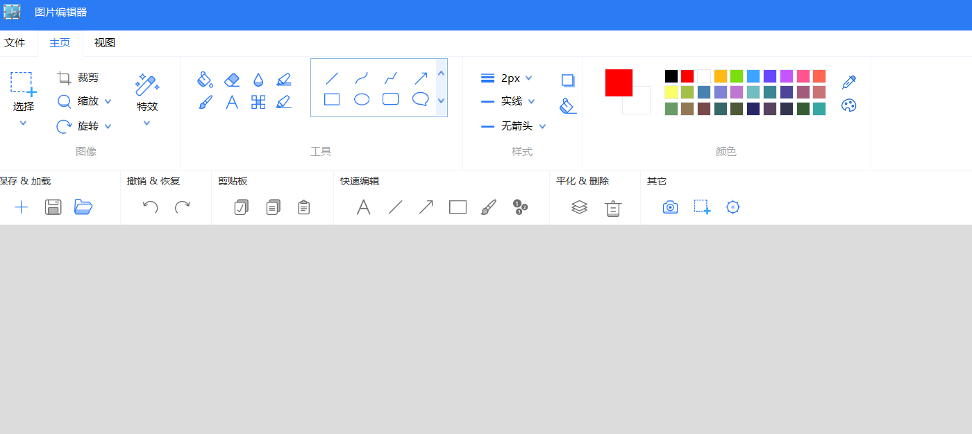Image resolution: width=972 pixels, height=434 pixels.
Task: Take a screenshot with camera icon
Action: point(670,207)
